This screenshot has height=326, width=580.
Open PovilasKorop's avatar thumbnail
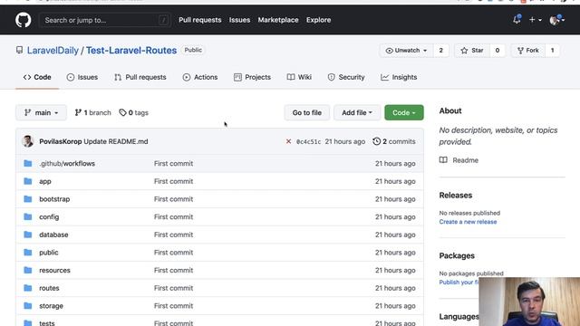[28, 141]
